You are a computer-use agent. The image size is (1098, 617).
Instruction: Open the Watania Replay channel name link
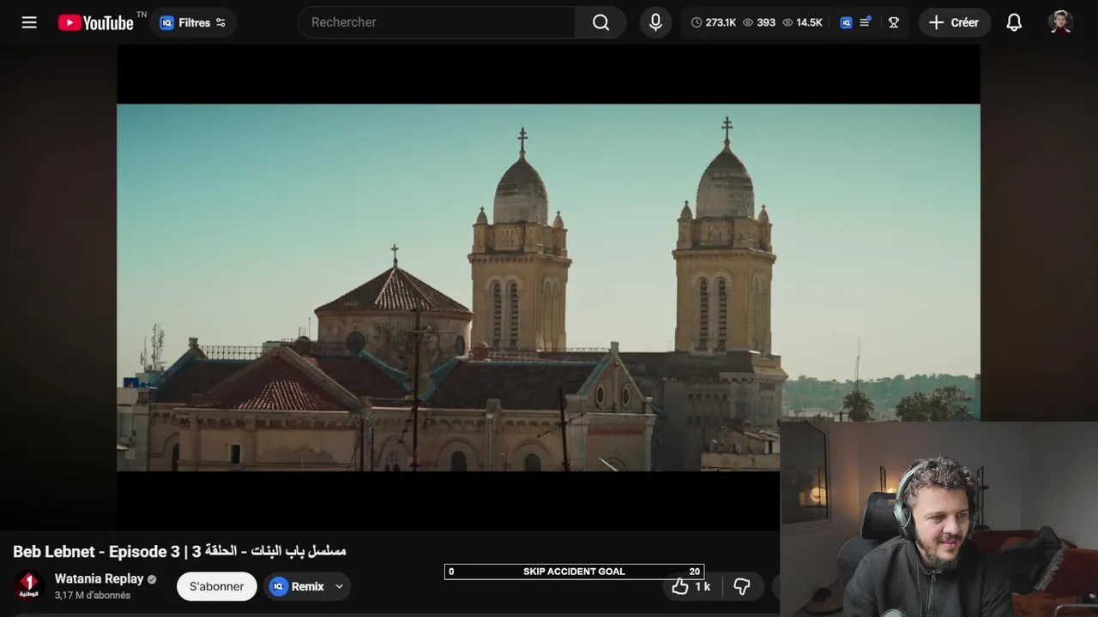coord(100,578)
